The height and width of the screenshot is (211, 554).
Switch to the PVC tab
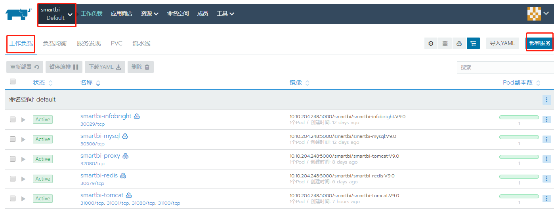pyautogui.click(x=117, y=43)
